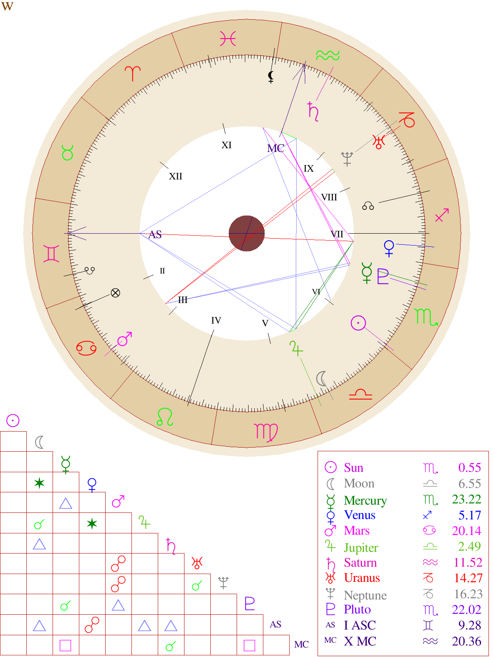The height and width of the screenshot is (657, 493).
Task: Select the Moon header glyph in aspect grid
Action: click(x=39, y=442)
